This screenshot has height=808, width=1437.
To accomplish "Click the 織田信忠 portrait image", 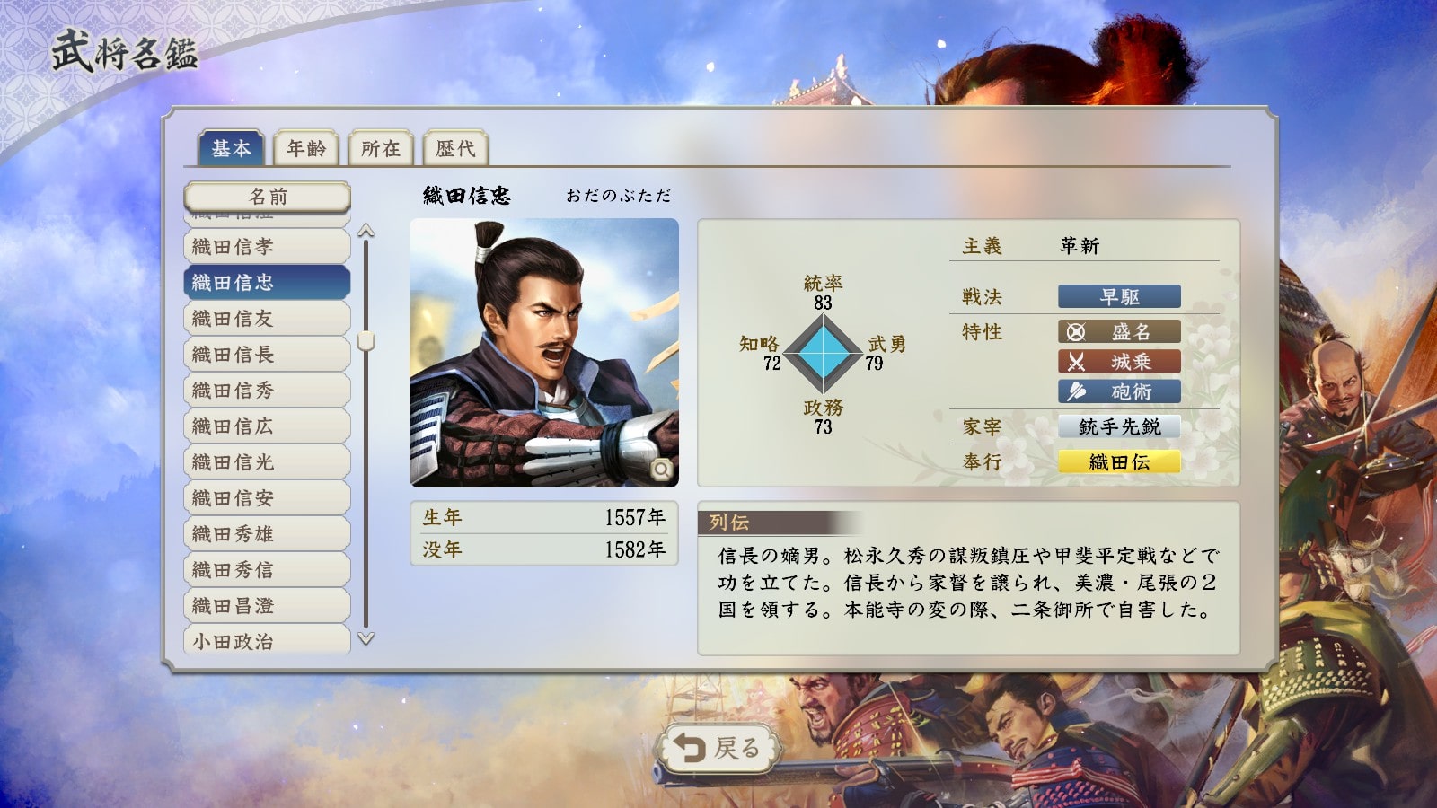I will click(544, 353).
